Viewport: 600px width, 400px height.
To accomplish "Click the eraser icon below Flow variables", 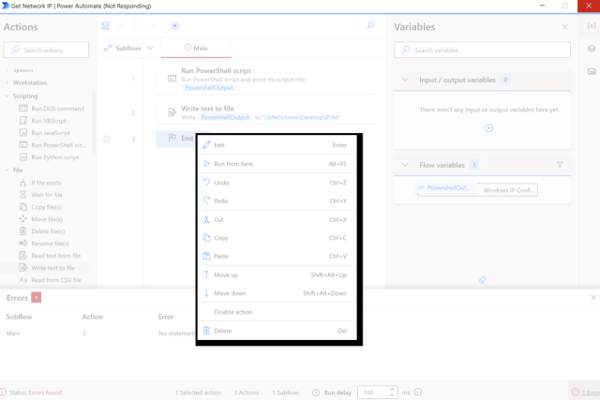I will coord(482,279).
